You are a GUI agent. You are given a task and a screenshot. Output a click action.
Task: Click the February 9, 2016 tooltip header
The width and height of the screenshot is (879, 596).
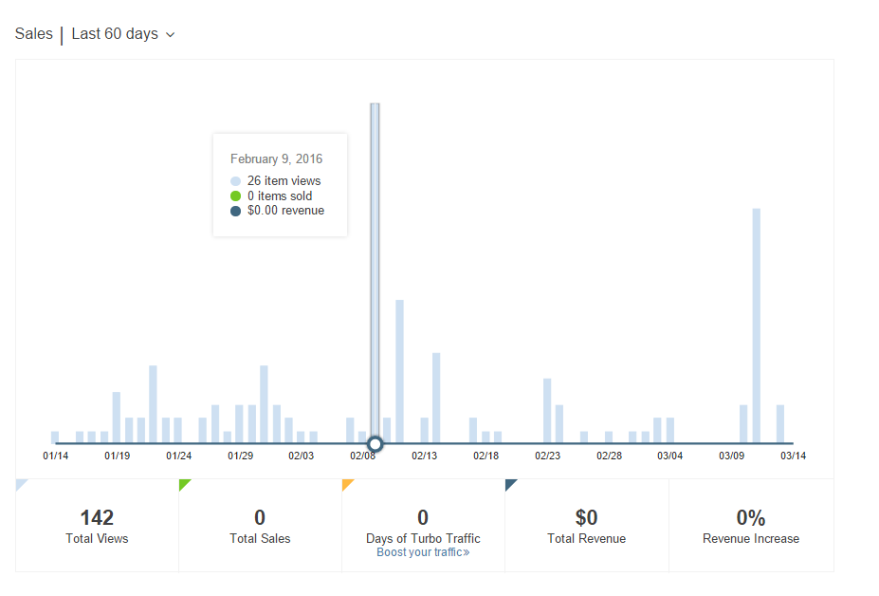click(x=276, y=158)
